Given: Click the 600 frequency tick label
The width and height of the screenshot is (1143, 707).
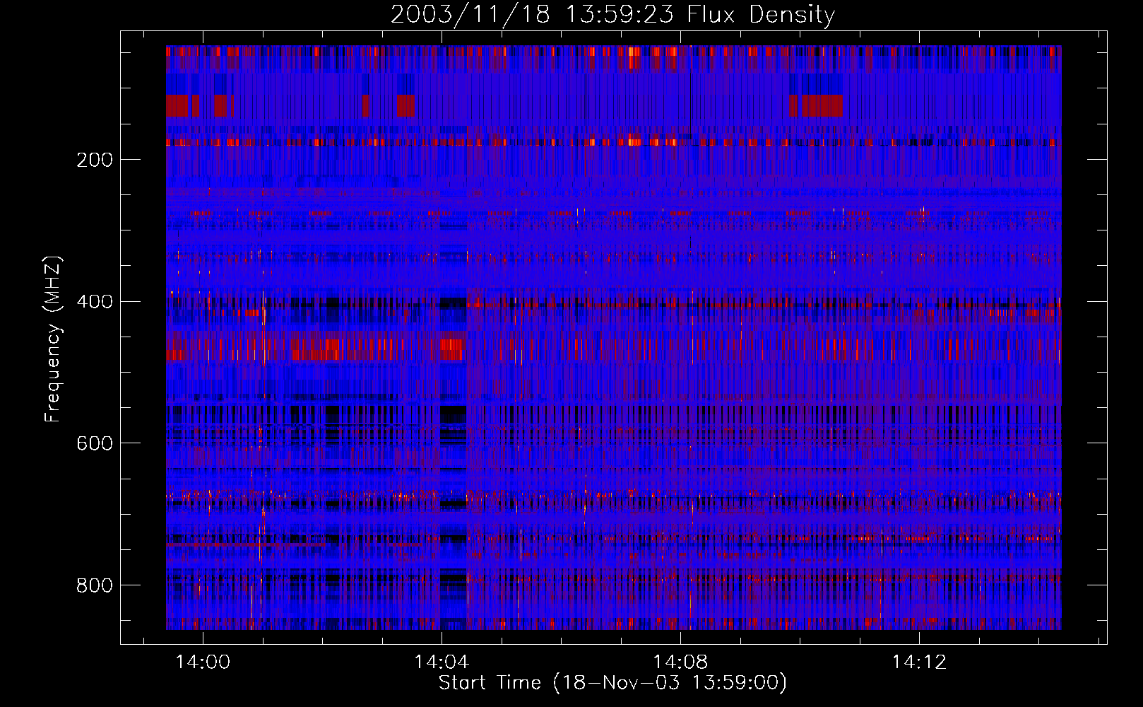Looking at the screenshot, I should point(95,443).
